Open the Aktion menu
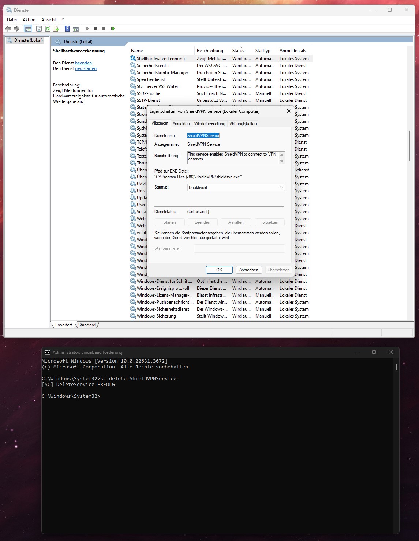The image size is (419, 541). 29,19
